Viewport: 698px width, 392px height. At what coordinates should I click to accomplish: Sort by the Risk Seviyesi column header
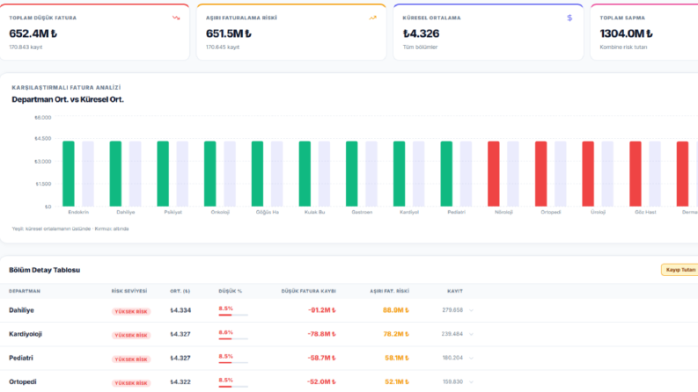tap(129, 291)
